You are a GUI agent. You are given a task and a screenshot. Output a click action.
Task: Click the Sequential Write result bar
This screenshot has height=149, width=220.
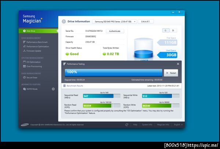point(161,96)
